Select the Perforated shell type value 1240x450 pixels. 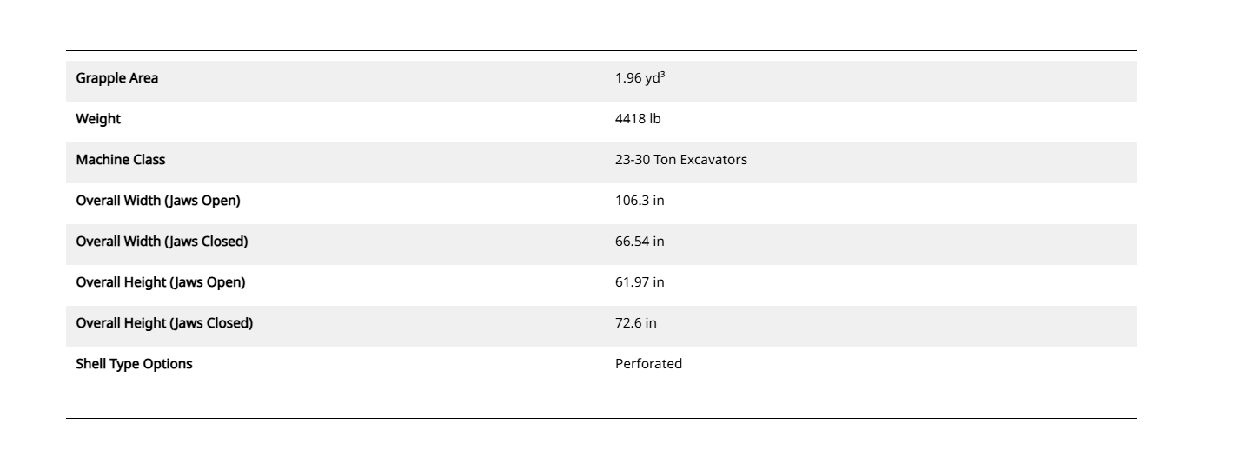coord(648,364)
